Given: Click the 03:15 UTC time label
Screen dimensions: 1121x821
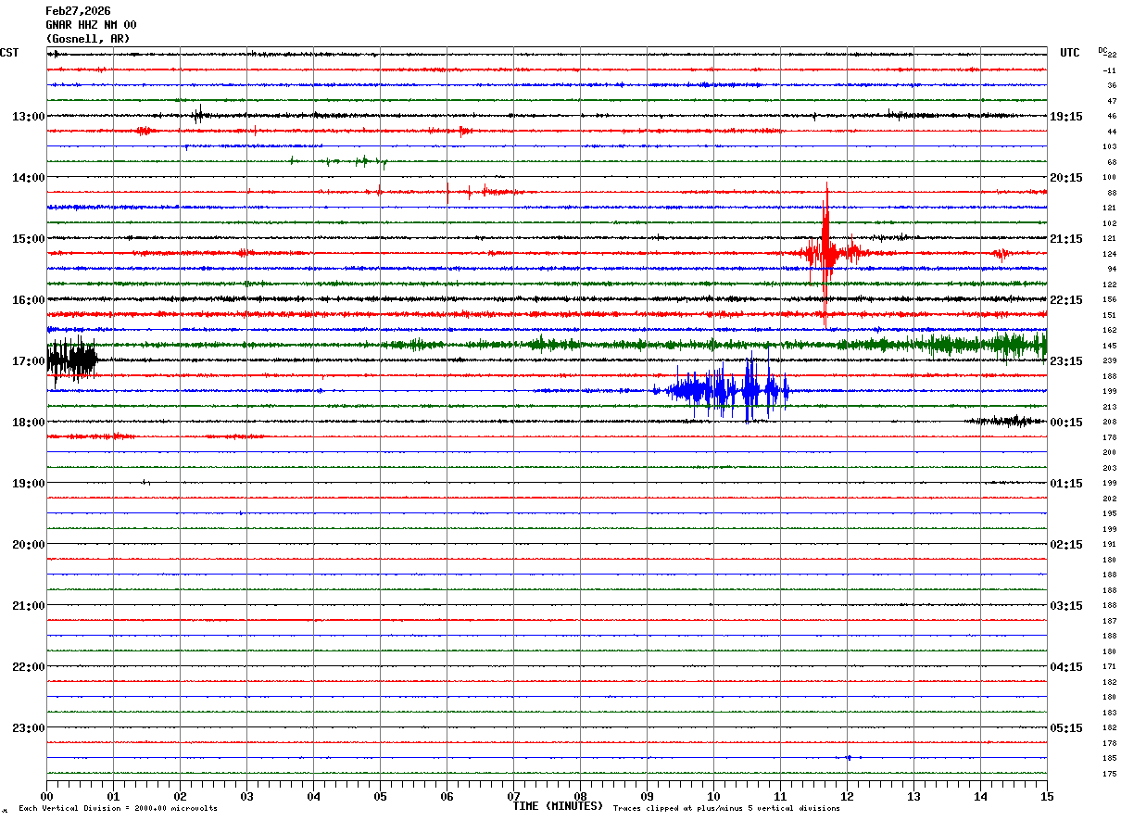Looking at the screenshot, I should (1066, 606).
